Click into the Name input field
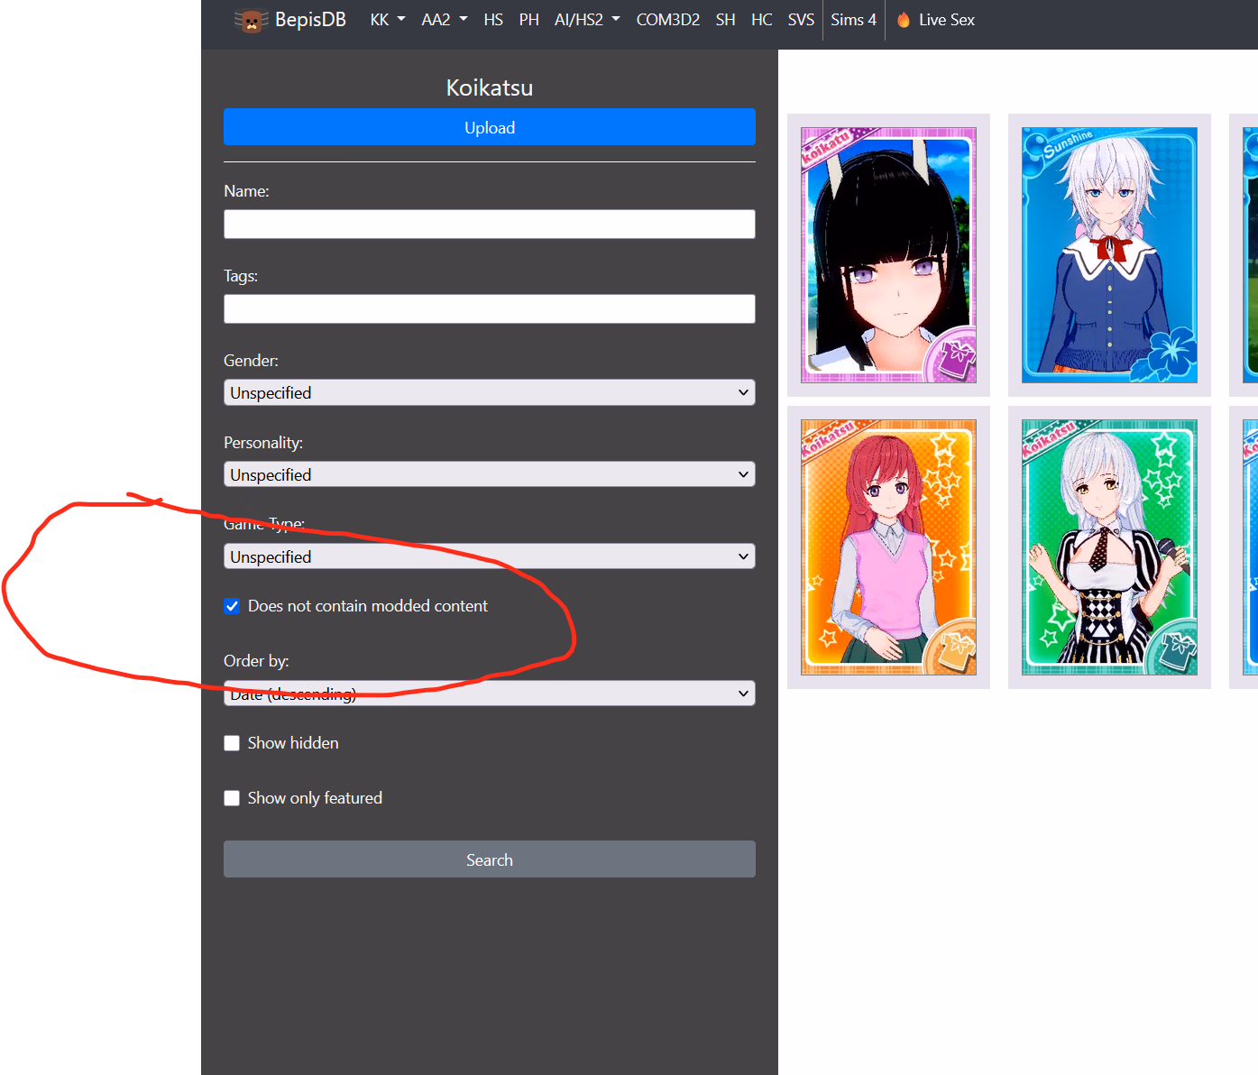The image size is (1258, 1075). tap(489, 225)
